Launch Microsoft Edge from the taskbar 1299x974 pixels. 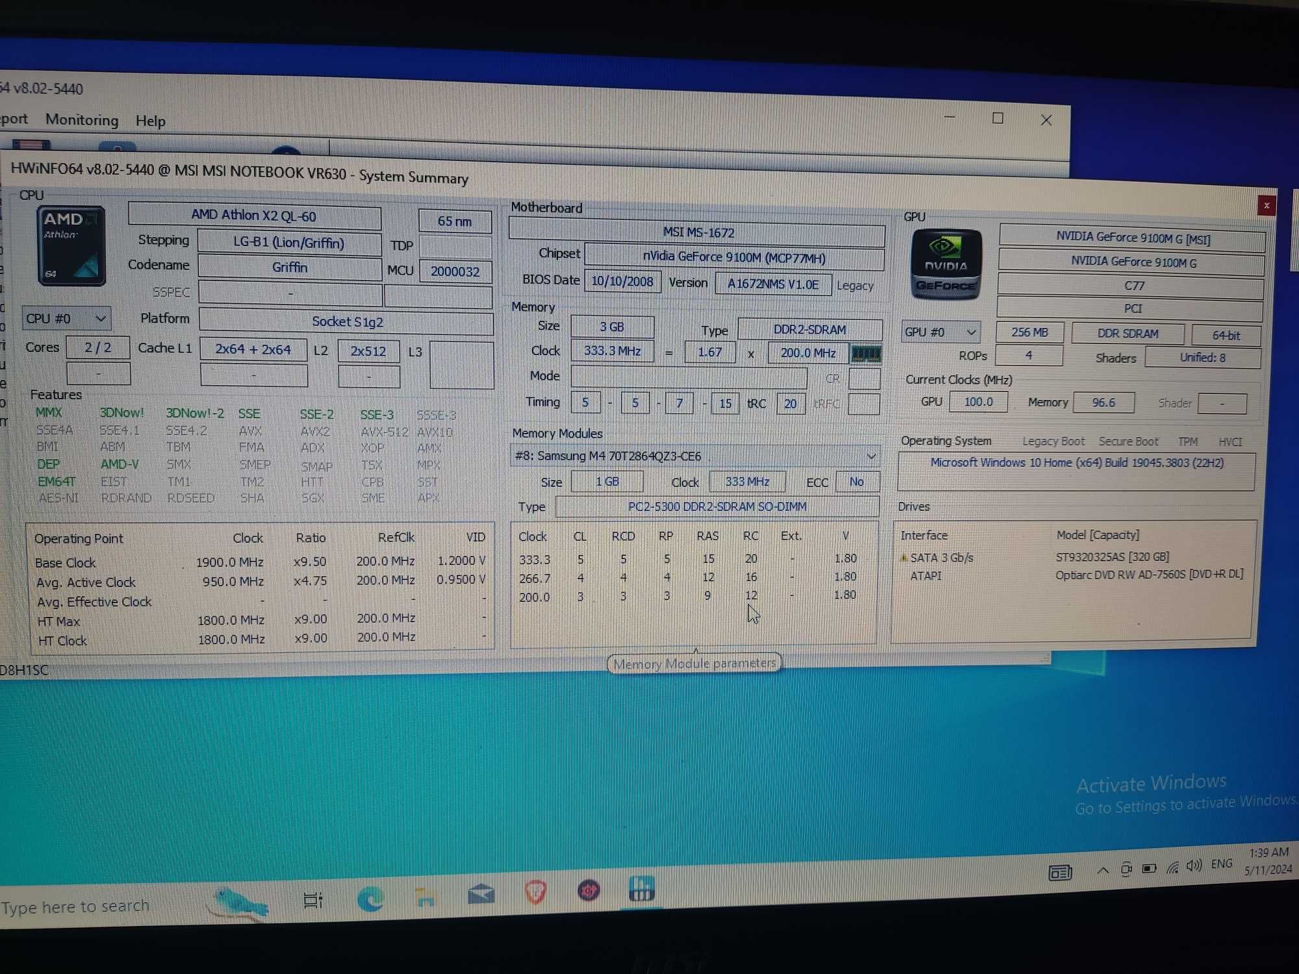(370, 899)
